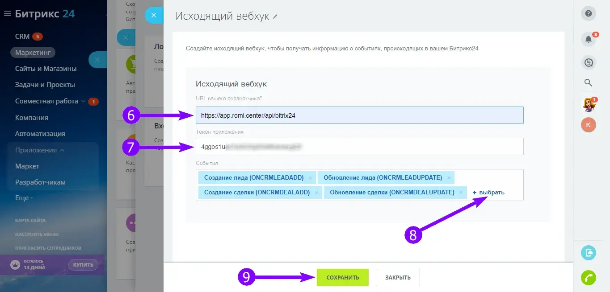Image resolution: width=610 pixels, height=292 pixels.
Task: Open Настроить меню link
Action: point(37,234)
